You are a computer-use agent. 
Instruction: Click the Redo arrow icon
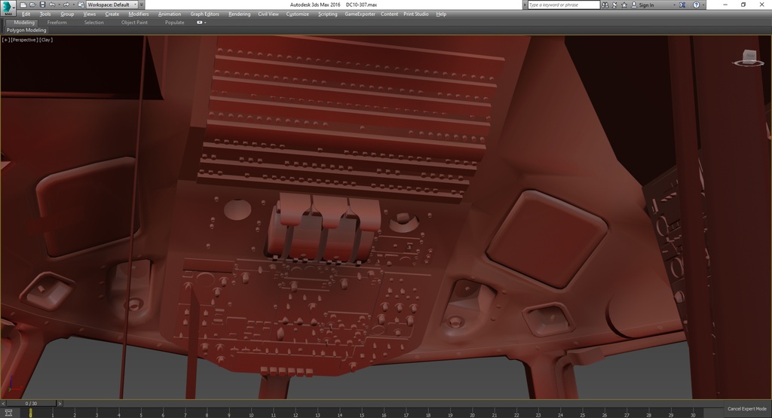[x=66, y=5]
